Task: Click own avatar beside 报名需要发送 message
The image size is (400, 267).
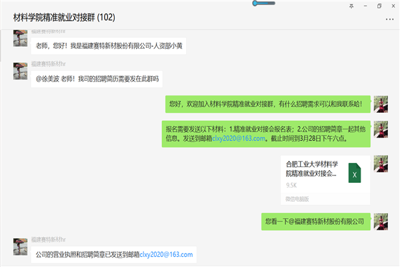Action: click(381, 128)
